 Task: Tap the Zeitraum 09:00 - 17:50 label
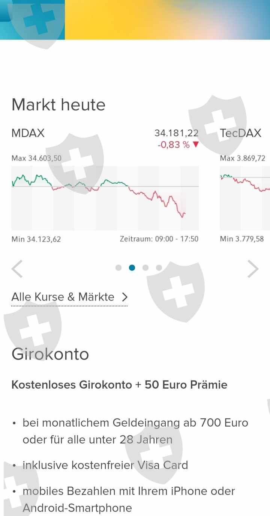click(159, 239)
